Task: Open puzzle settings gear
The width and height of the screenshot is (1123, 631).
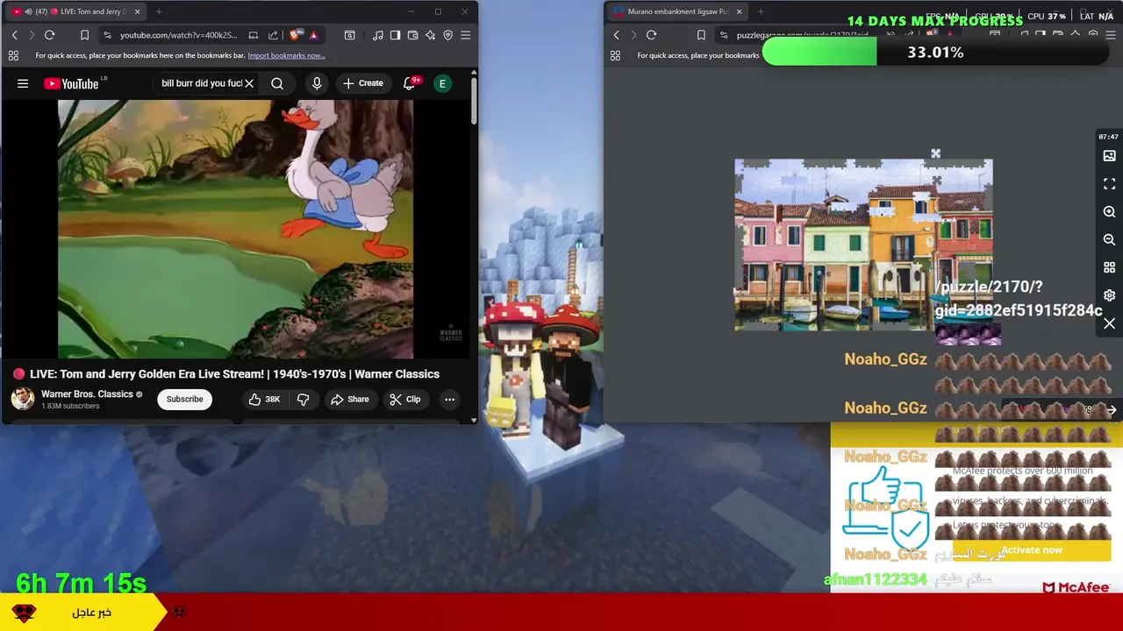Action: [x=1109, y=295]
